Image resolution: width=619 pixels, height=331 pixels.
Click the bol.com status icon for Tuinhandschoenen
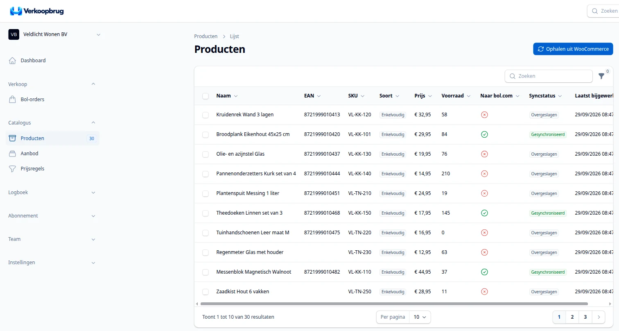484,233
